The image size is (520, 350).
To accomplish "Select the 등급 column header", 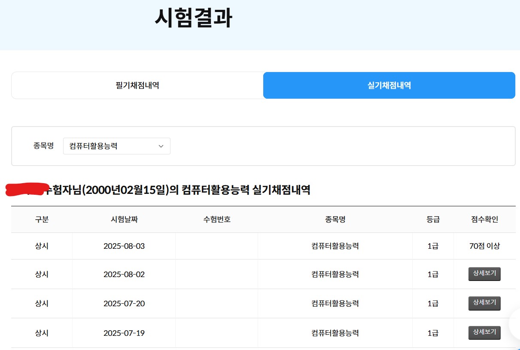I will (433, 220).
